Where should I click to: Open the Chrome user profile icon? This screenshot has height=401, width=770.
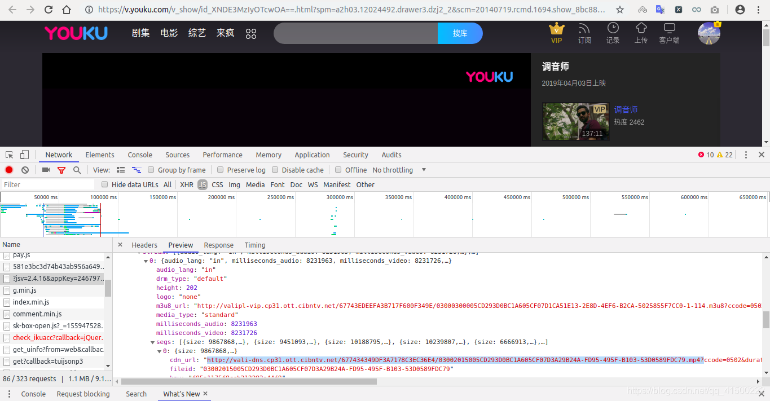click(740, 10)
